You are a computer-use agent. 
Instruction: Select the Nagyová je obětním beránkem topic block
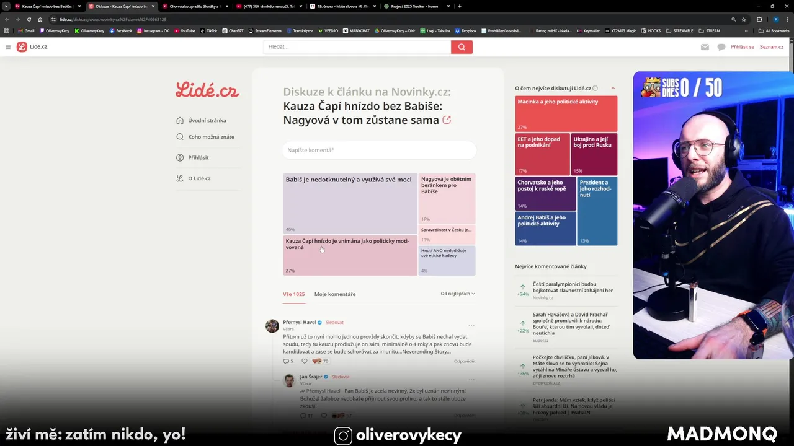point(447,198)
